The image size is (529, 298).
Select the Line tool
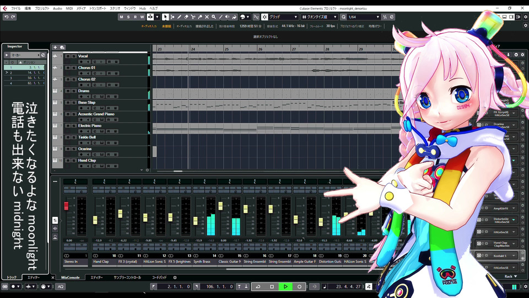pos(220,17)
